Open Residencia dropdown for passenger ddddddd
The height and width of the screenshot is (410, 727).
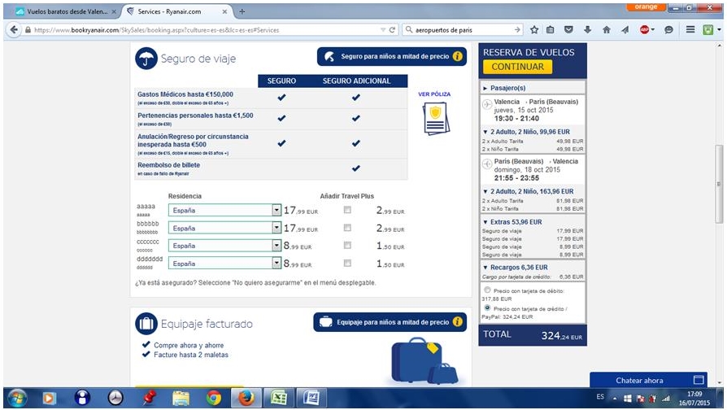[225, 263]
